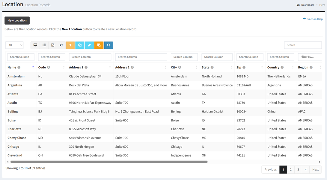Go to page 4 of results
The image size is (327, 180).
pos(305,169)
